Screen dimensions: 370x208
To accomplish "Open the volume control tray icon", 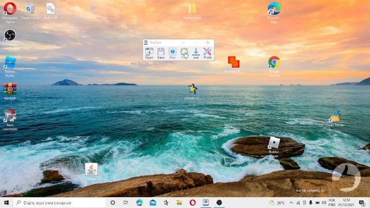I will (x=324, y=203).
